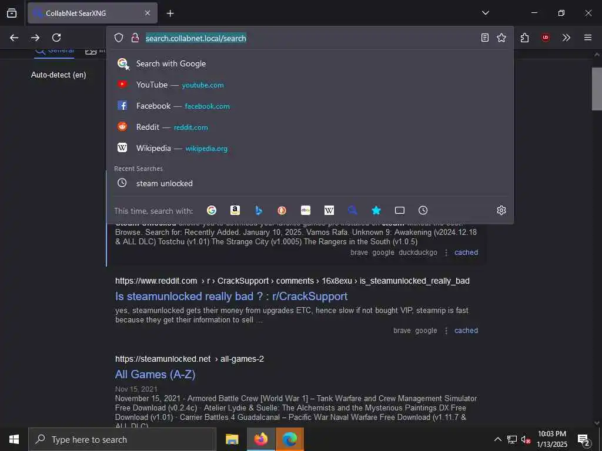Click the Windows Start button

coord(14,439)
